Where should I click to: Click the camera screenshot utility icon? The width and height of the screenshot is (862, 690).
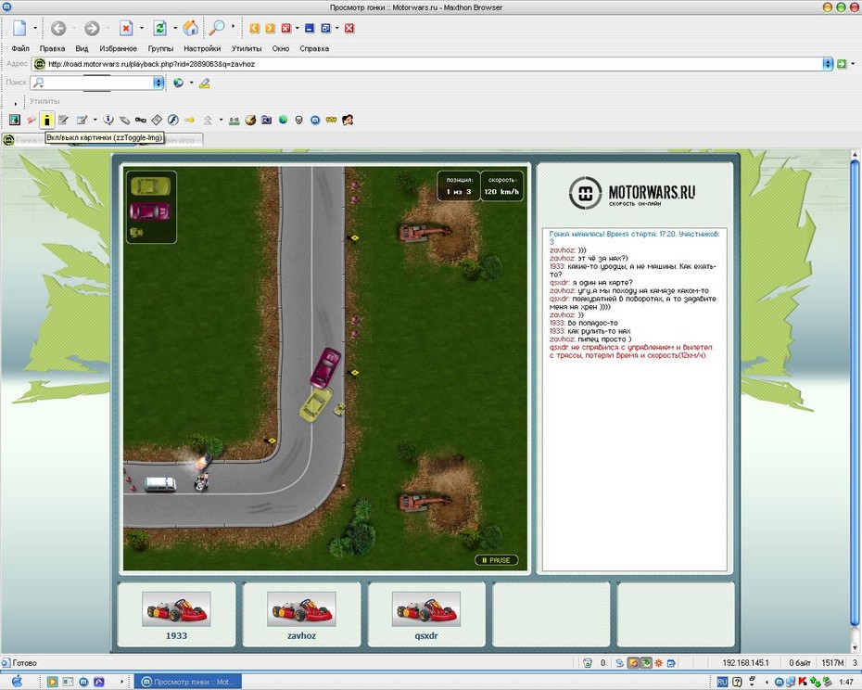(x=267, y=120)
